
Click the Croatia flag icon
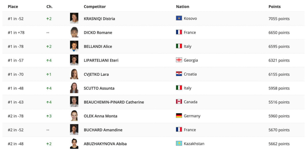(x=179, y=74)
